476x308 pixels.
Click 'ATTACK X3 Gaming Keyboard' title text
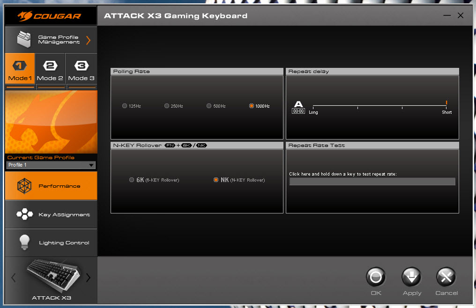[176, 16]
